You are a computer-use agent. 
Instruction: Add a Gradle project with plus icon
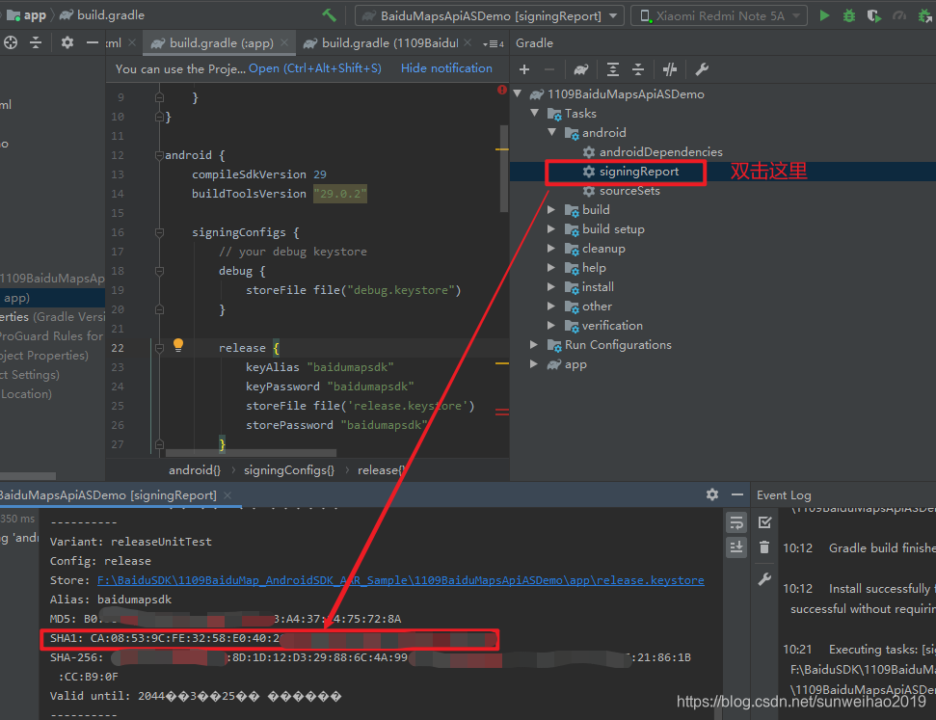(x=524, y=69)
